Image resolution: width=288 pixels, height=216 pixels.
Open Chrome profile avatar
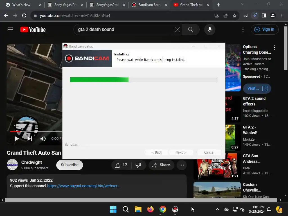coord(273,16)
